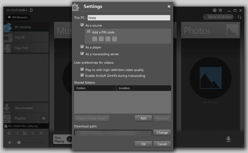The height and width of the screenshot is (153, 248).
Task: Click the Download path field
Action: (x=113, y=133)
